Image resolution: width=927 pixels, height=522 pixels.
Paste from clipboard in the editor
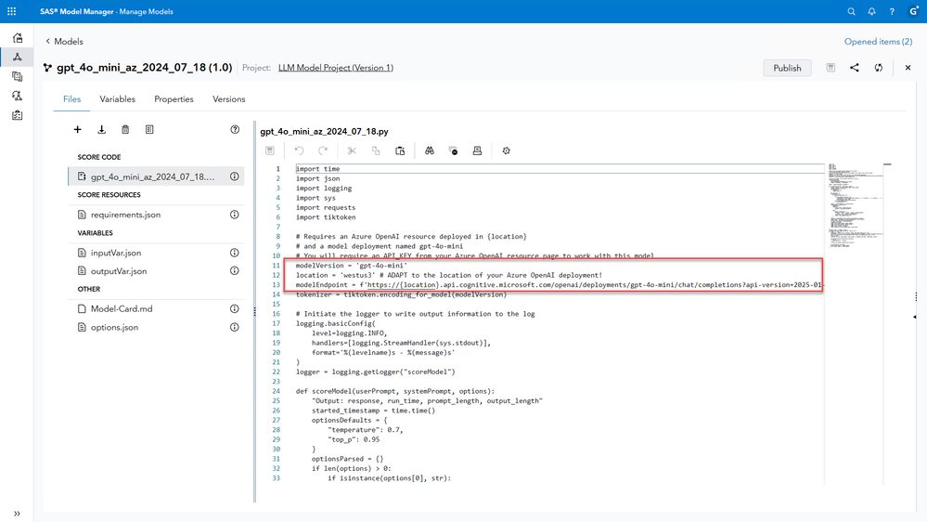(x=400, y=150)
